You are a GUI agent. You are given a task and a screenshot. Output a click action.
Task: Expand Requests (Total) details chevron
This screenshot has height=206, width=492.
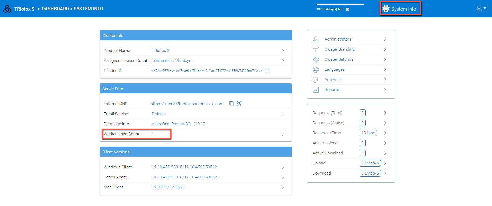(x=385, y=113)
